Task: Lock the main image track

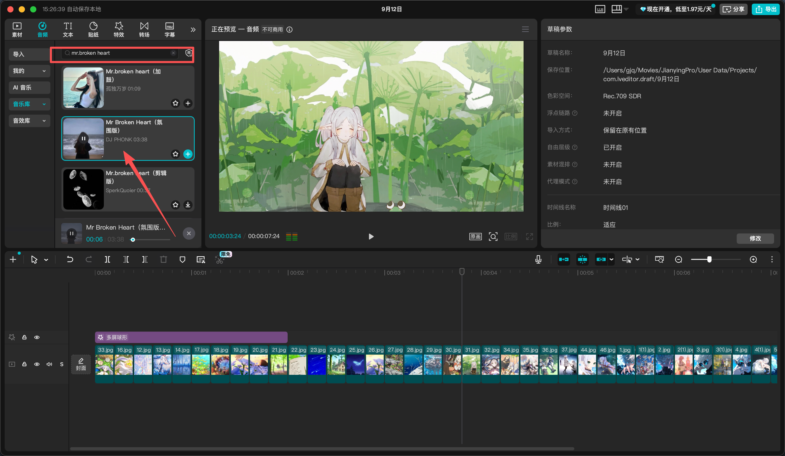Action: pos(24,364)
